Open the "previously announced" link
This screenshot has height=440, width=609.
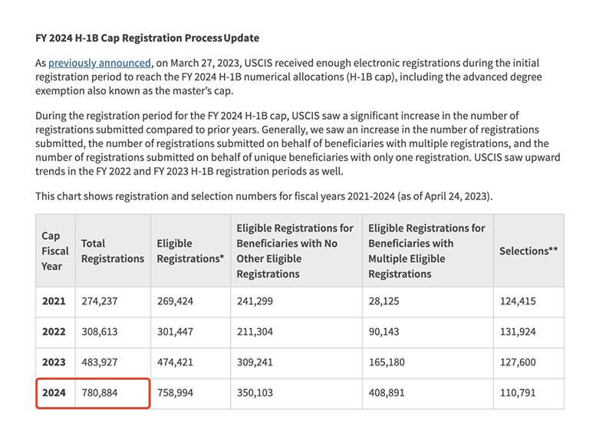[99, 63]
